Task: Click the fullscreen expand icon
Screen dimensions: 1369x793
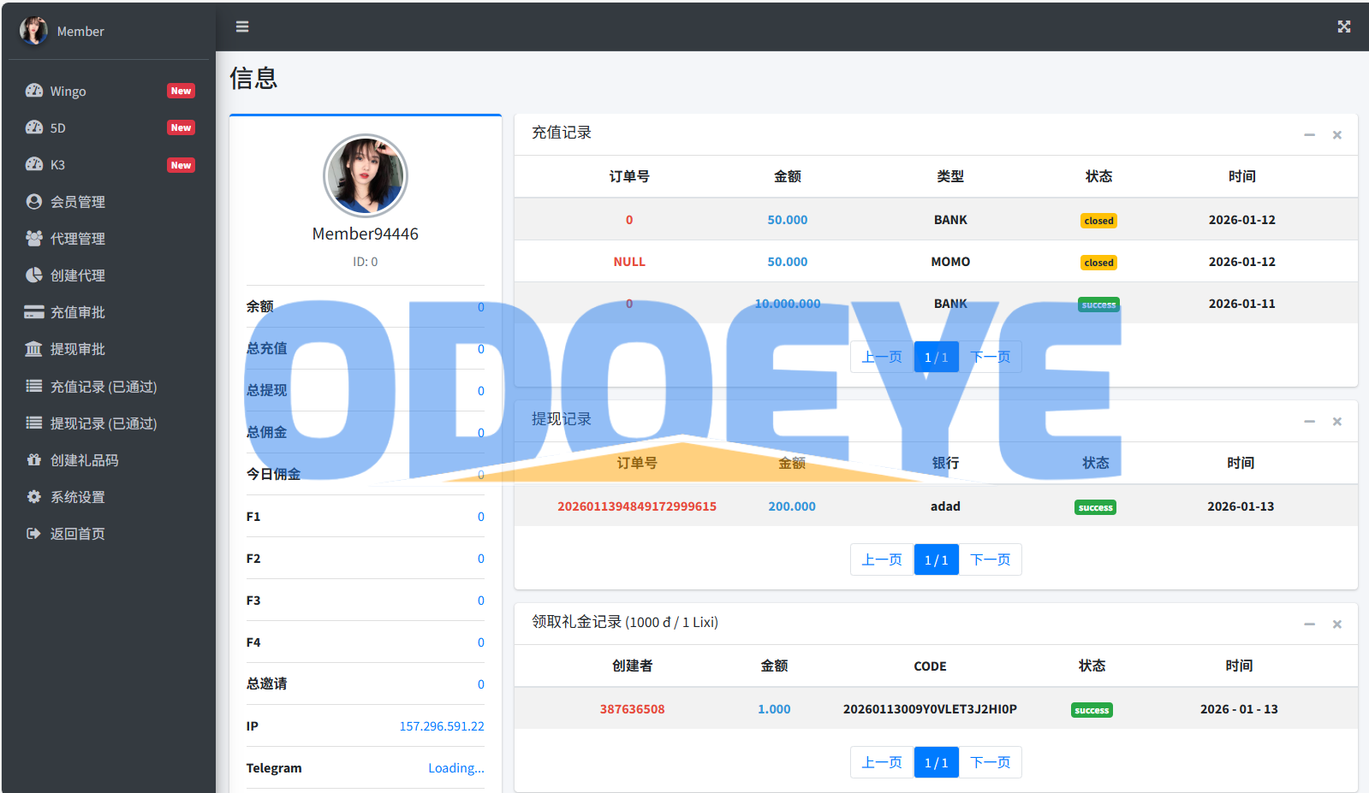Action: coord(1343,27)
